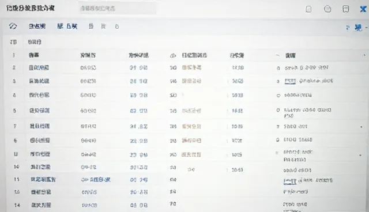Click the small arrow at row 7's right end
The height and width of the screenshot is (212, 369).
pyautogui.click(x=362, y=127)
